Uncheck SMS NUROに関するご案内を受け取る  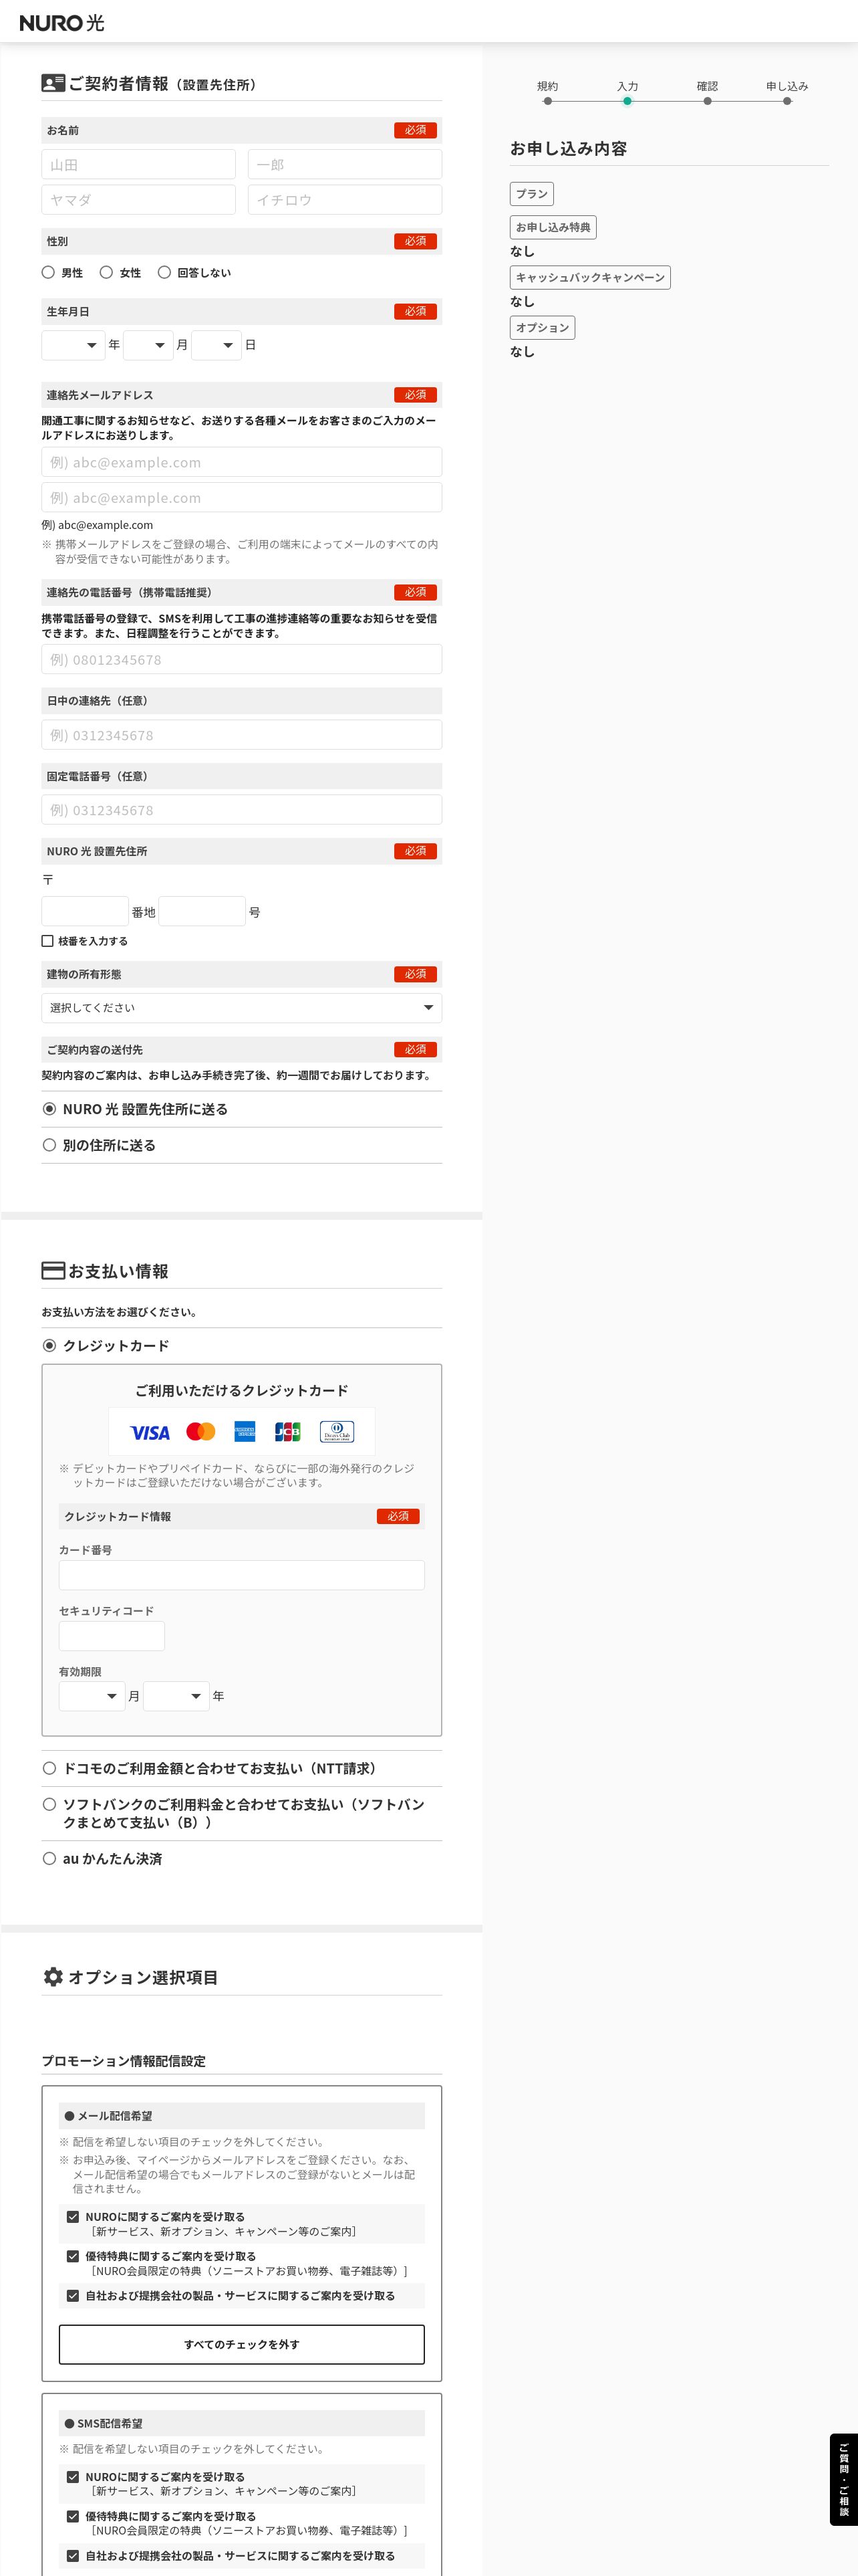[73, 2477]
